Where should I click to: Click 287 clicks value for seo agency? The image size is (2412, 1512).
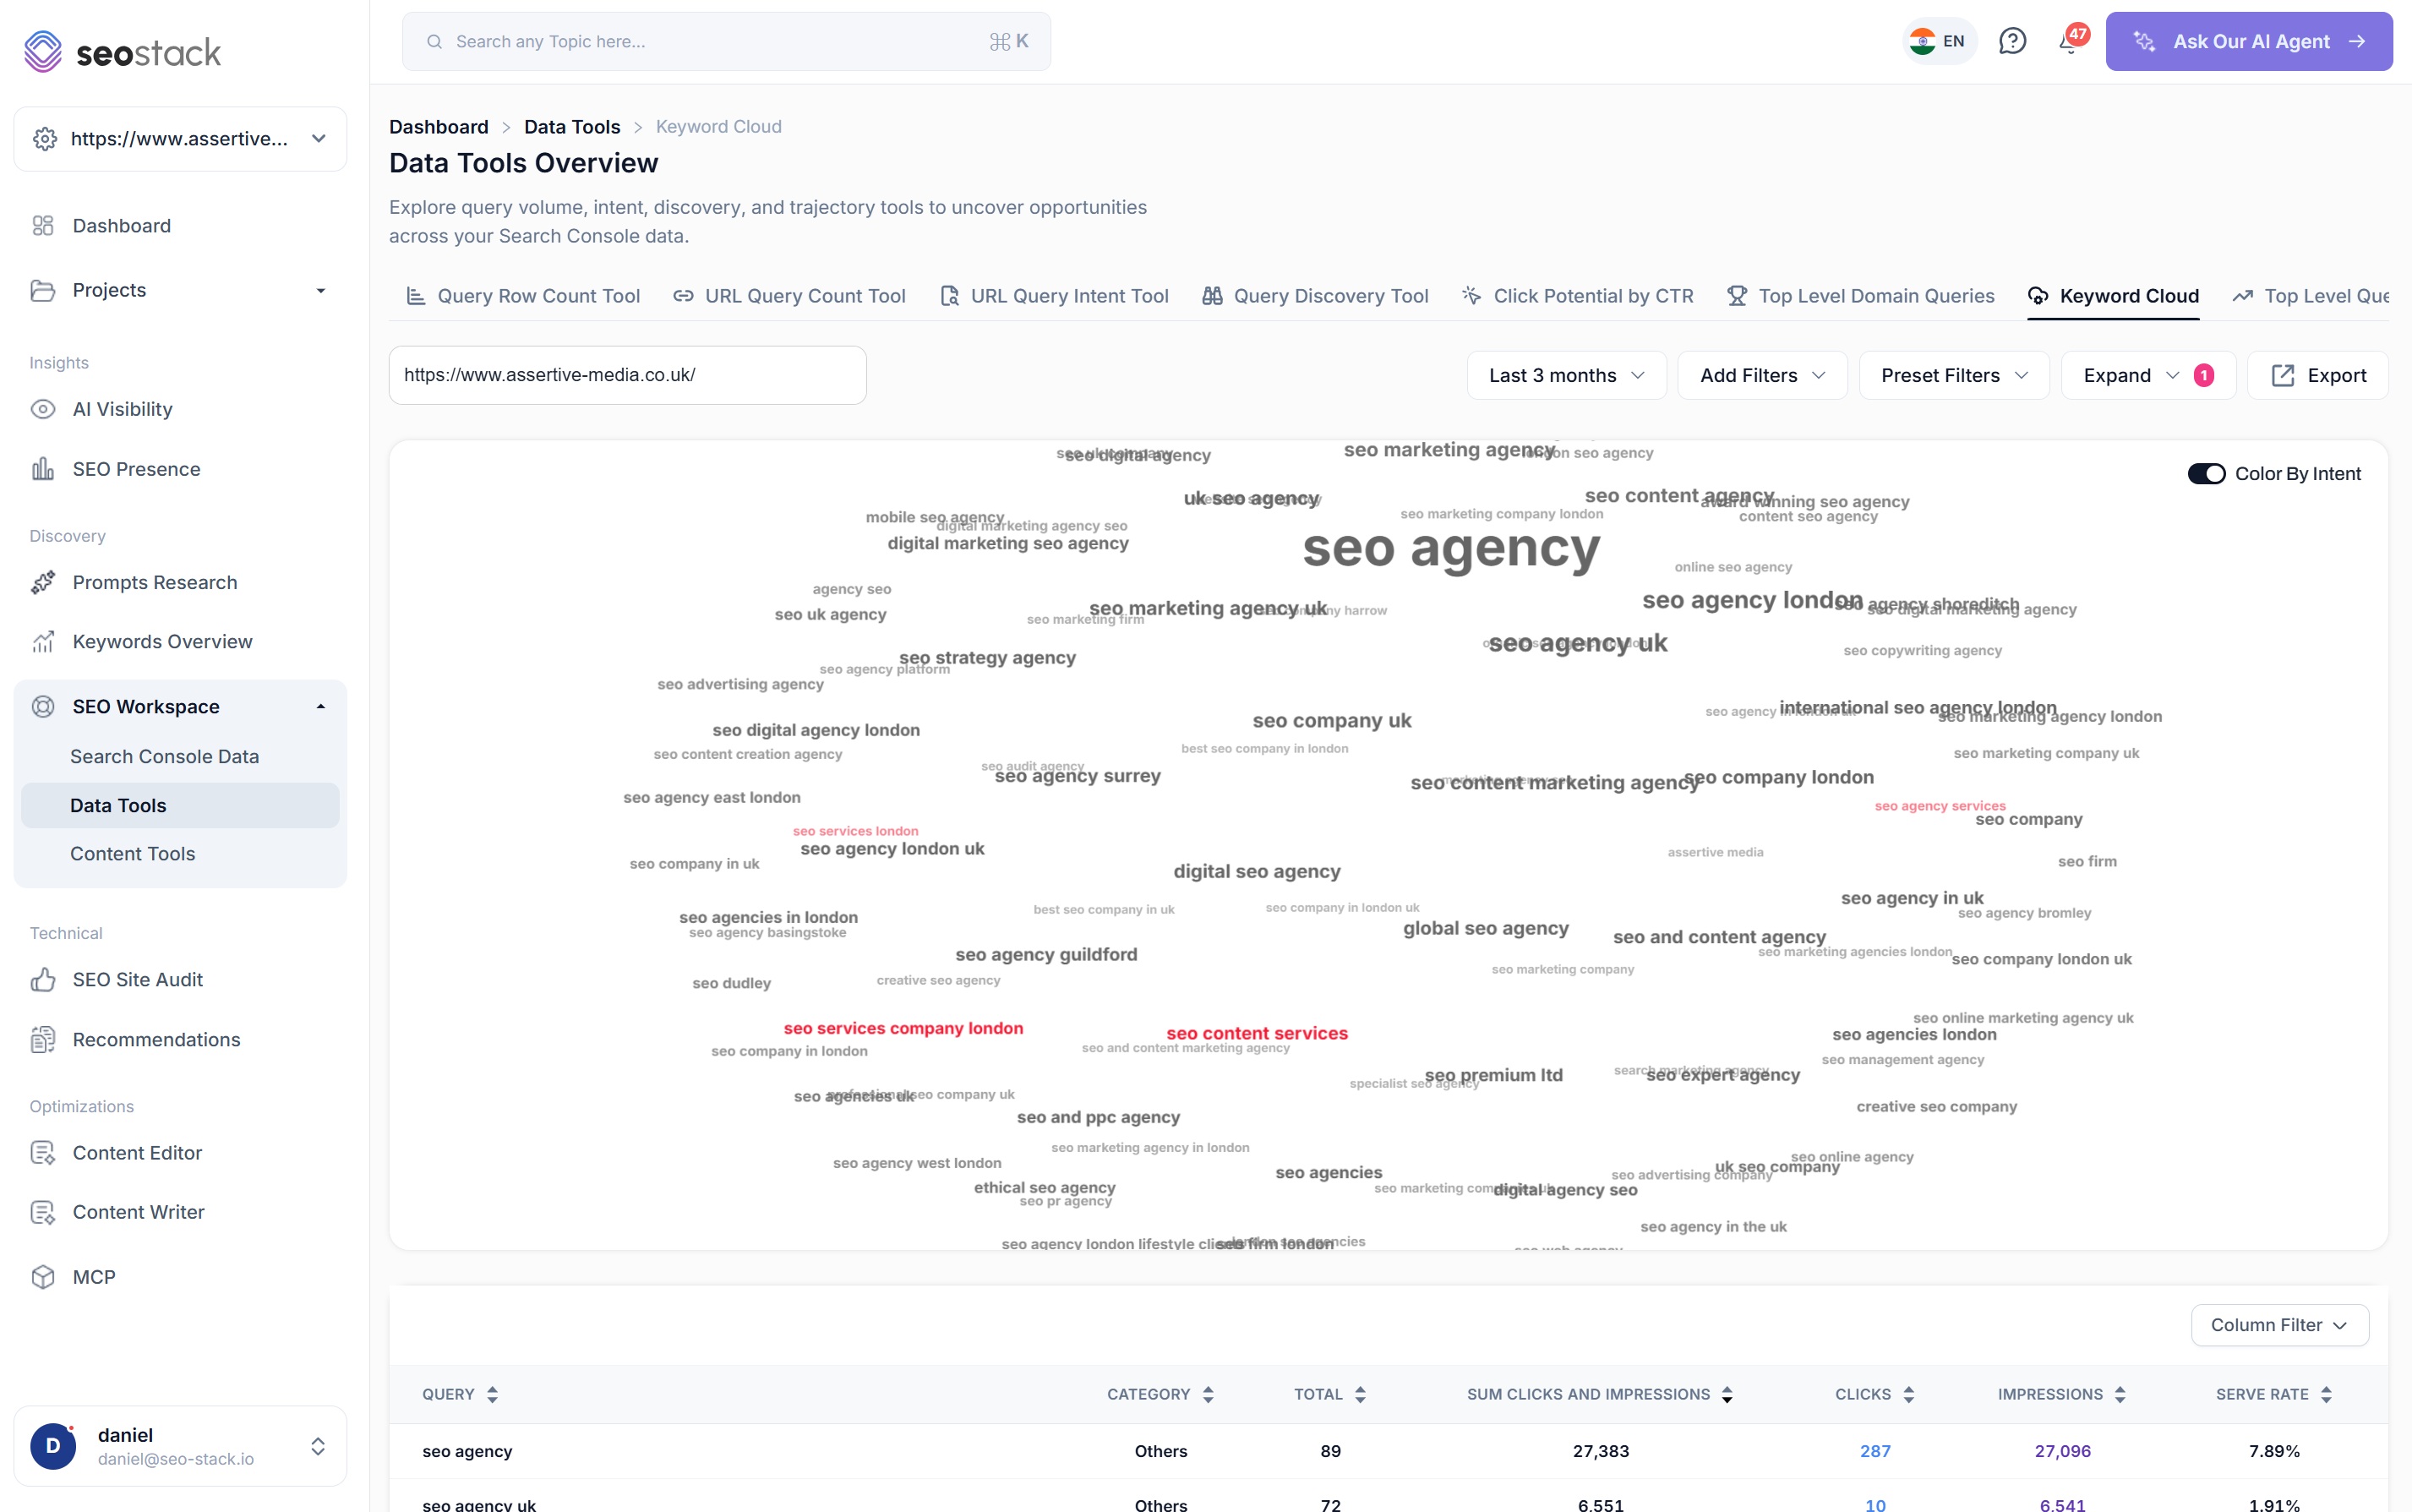tap(1875, 1451)
